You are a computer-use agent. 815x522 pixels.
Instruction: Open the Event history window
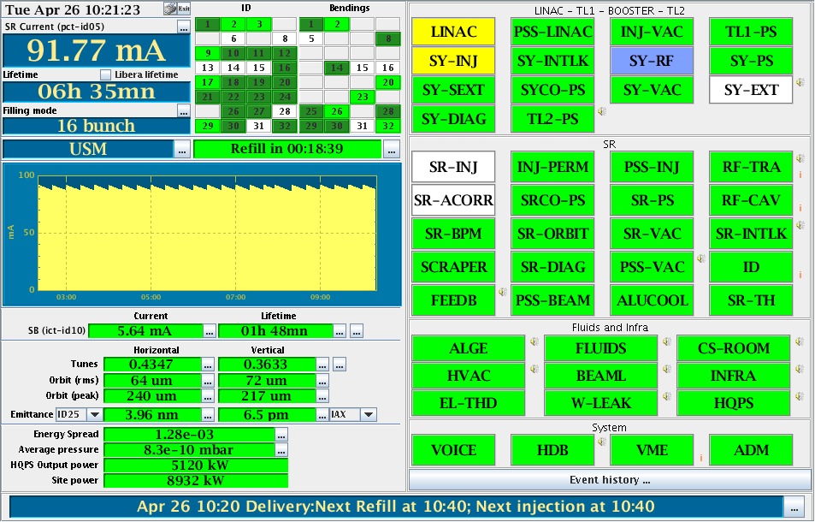tap(610, 480)
